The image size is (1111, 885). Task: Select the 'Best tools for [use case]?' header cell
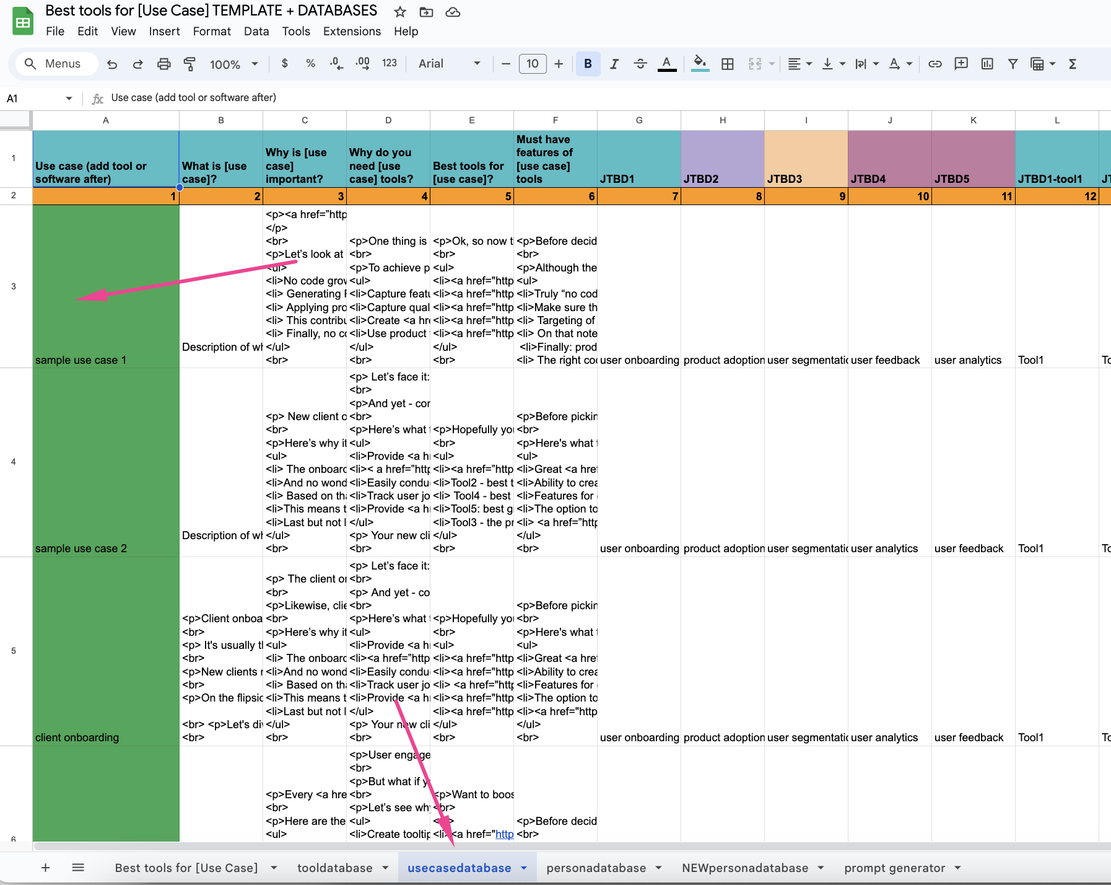(472, 159)
